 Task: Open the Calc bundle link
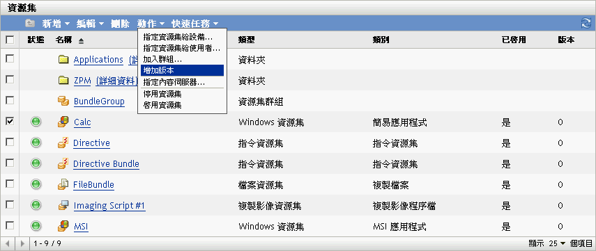(x=82, y=122)
